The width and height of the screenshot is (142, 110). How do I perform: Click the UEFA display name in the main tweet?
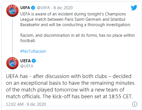coord(25,61)
